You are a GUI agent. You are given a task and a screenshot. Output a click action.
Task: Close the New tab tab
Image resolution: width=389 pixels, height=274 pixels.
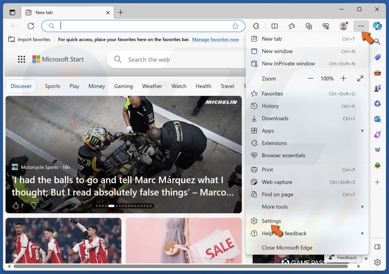[x=108, y=13]
